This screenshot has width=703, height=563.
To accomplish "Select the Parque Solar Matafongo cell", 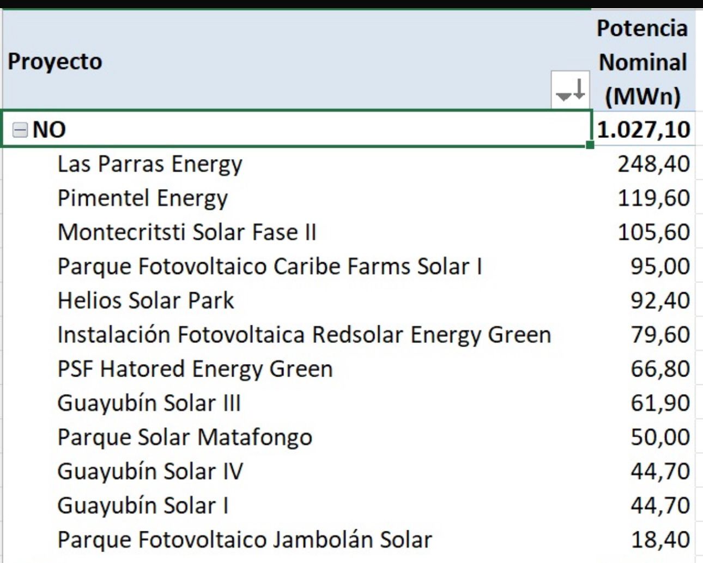I will click(185, 437).
